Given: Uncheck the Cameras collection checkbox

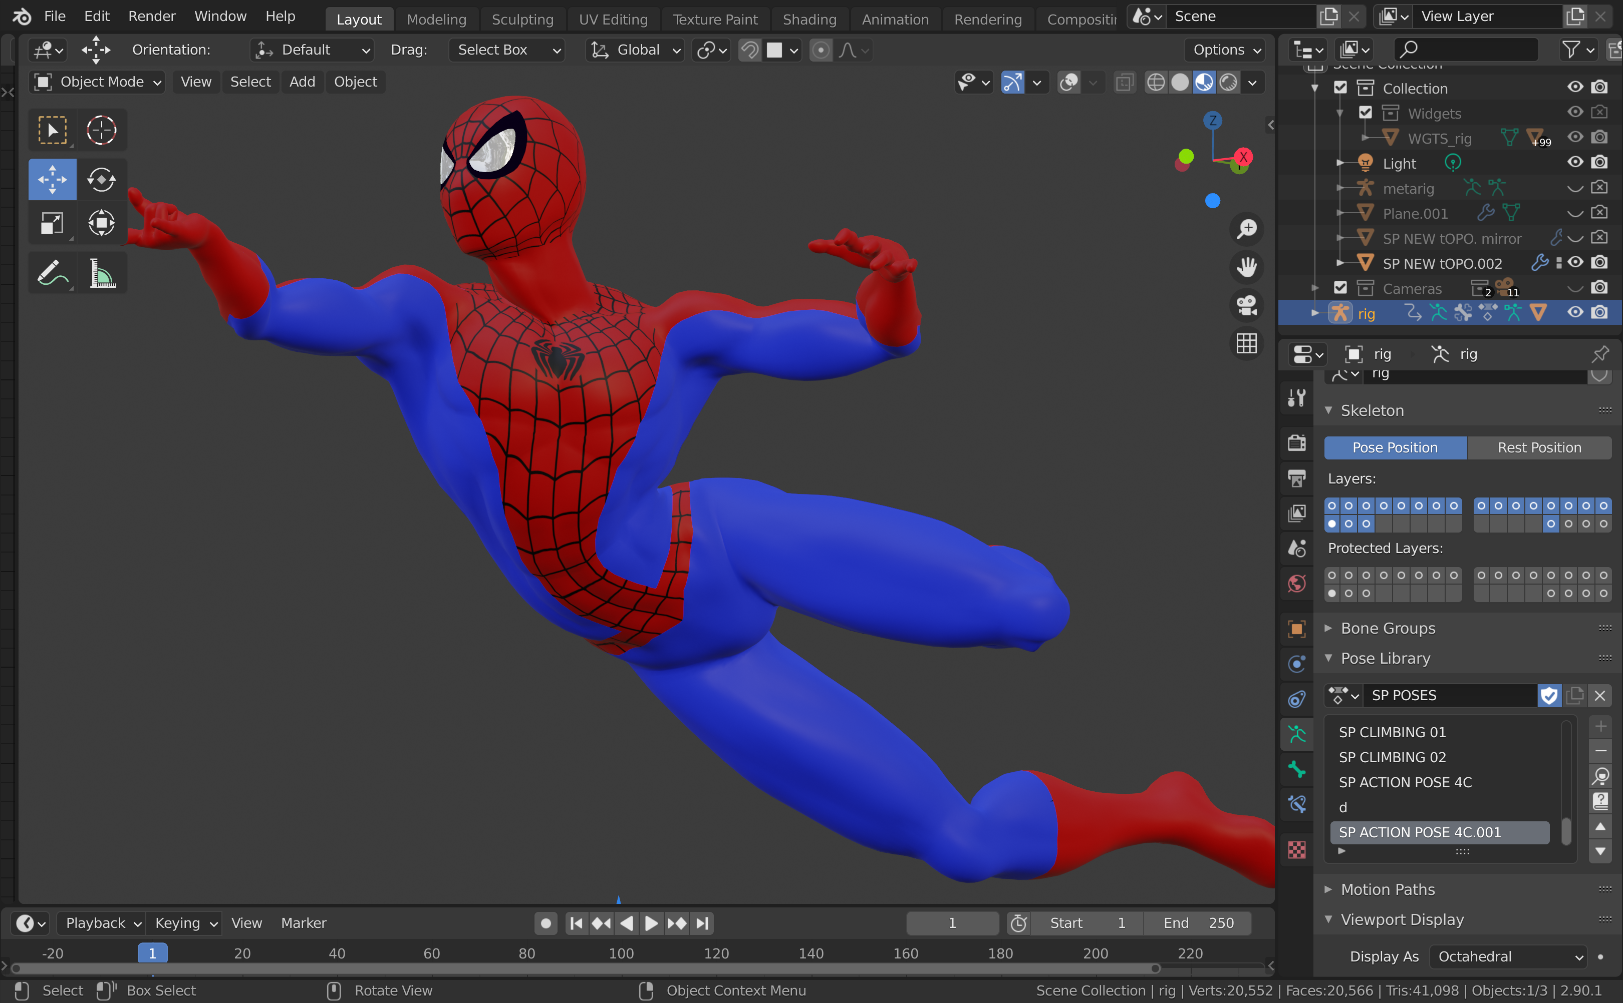Looking at the screenshot, I should 1340,288.
